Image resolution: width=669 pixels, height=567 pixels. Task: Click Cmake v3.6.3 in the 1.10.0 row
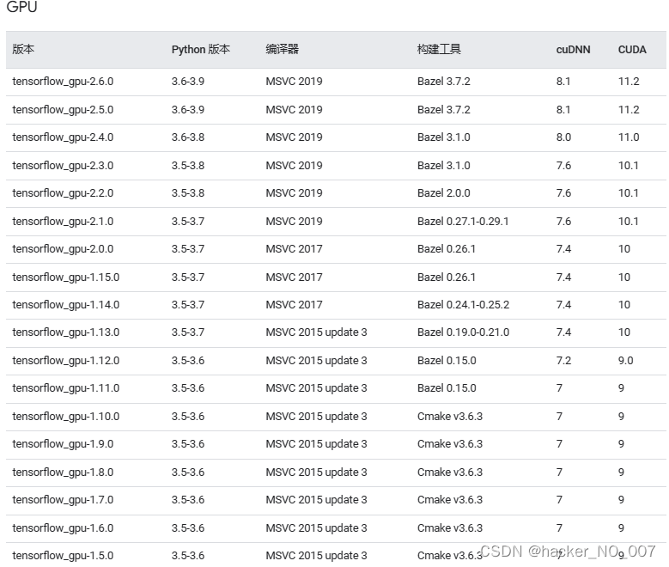[450, 417]
